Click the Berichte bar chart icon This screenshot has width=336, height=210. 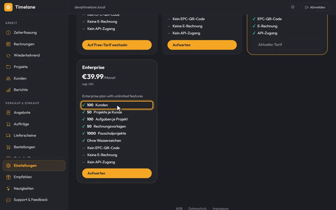click(x=8, y=90)
